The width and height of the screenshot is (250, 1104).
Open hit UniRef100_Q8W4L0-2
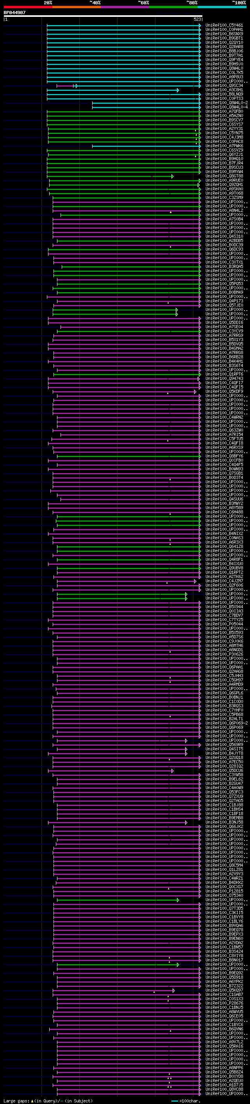(227, 103)
